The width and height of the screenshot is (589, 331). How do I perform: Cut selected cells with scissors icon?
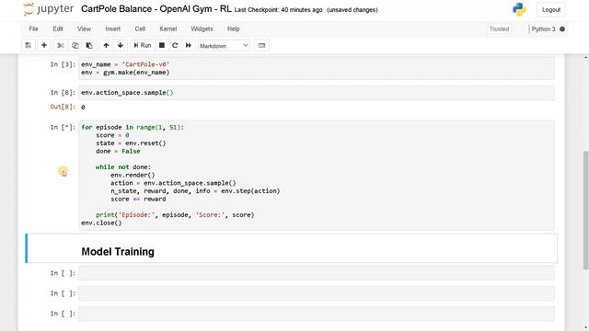click(60, 45)
